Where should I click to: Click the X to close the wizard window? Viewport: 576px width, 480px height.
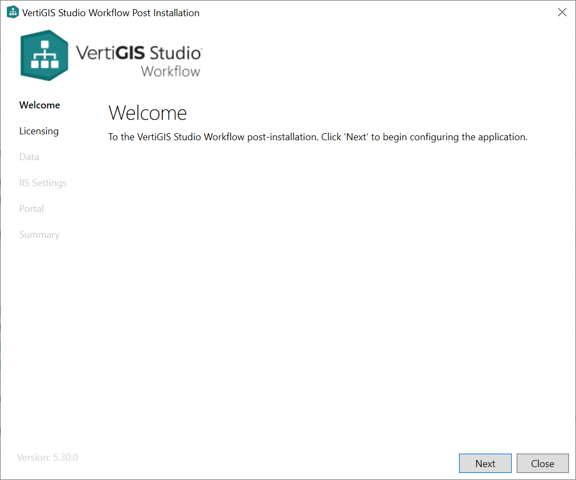562,12
